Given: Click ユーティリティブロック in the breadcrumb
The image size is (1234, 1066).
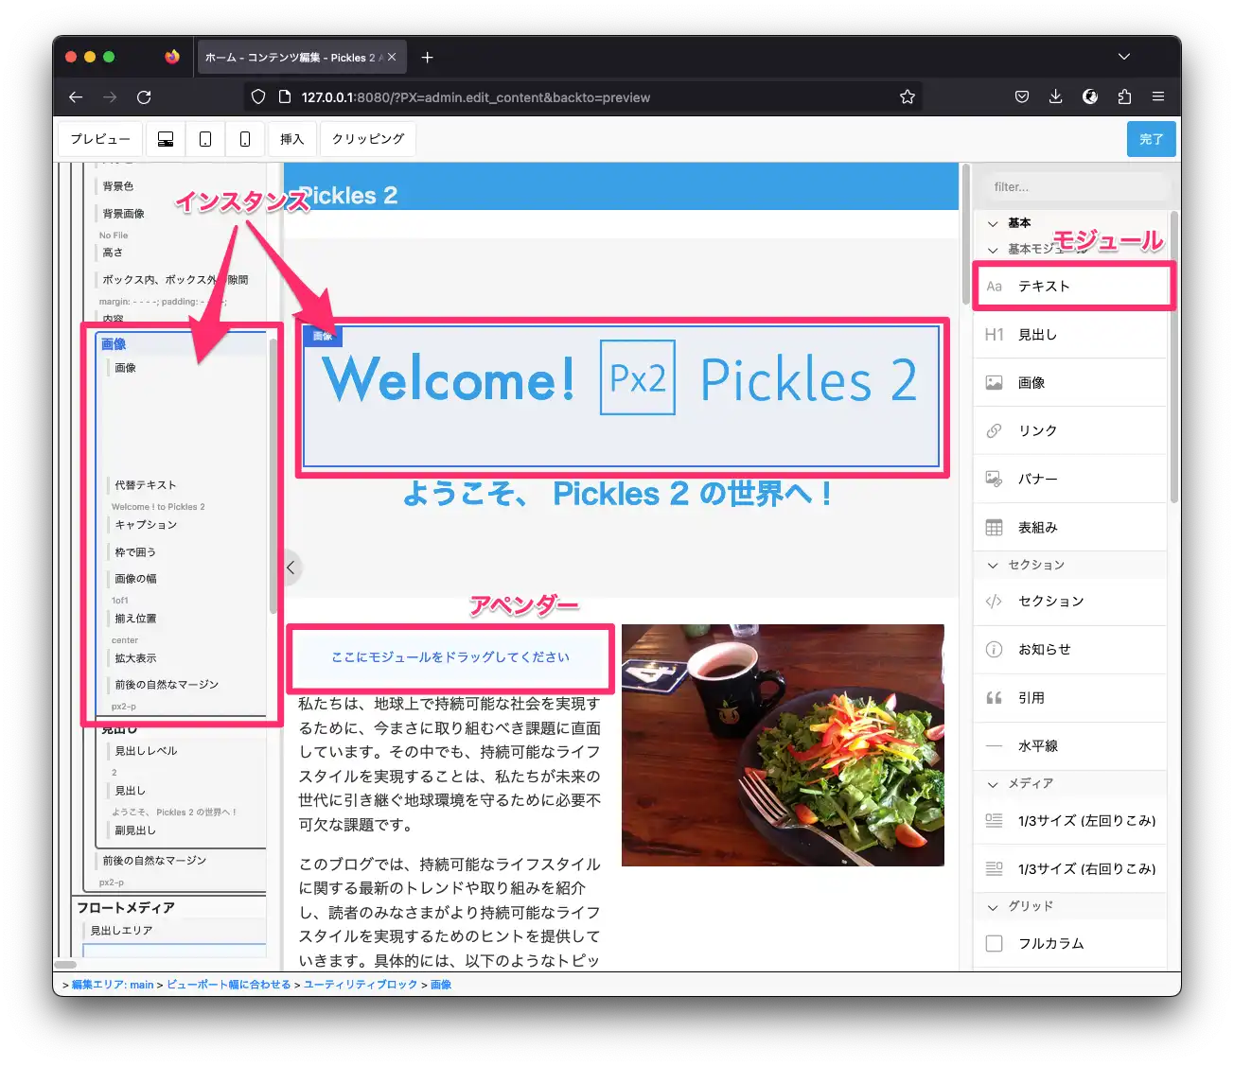Looking at the screenshot, I should 360,985.
